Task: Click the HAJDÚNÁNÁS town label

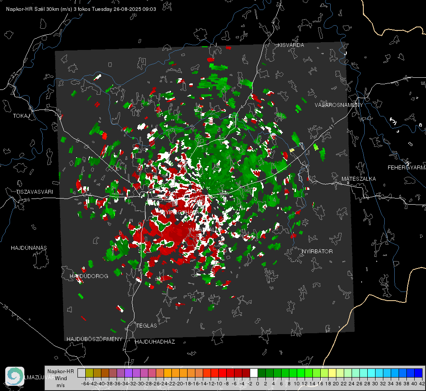Action: coord(29,248)
